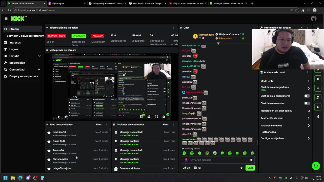
Task: Open Windows Start menu
Action: pyautogui.click(x=5, y=178)
